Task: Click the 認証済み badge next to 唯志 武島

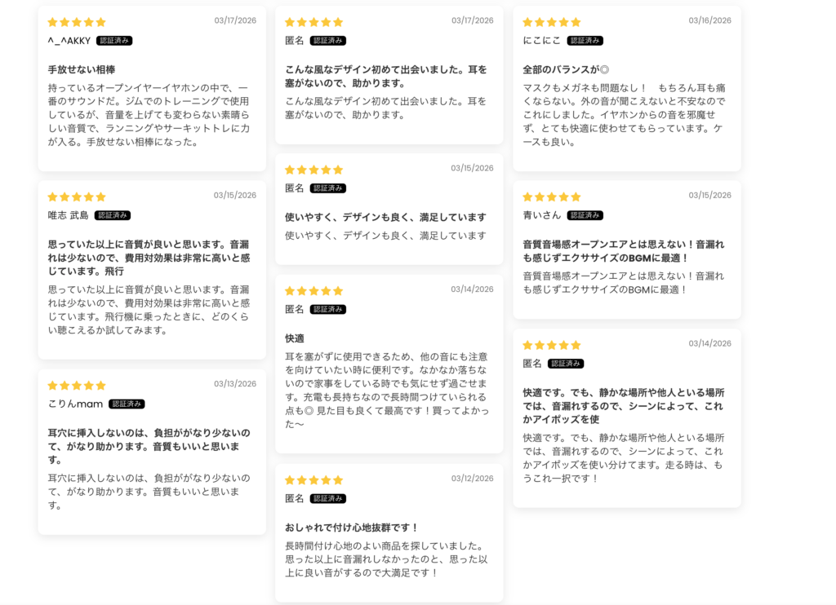Action: coord(113,215)
